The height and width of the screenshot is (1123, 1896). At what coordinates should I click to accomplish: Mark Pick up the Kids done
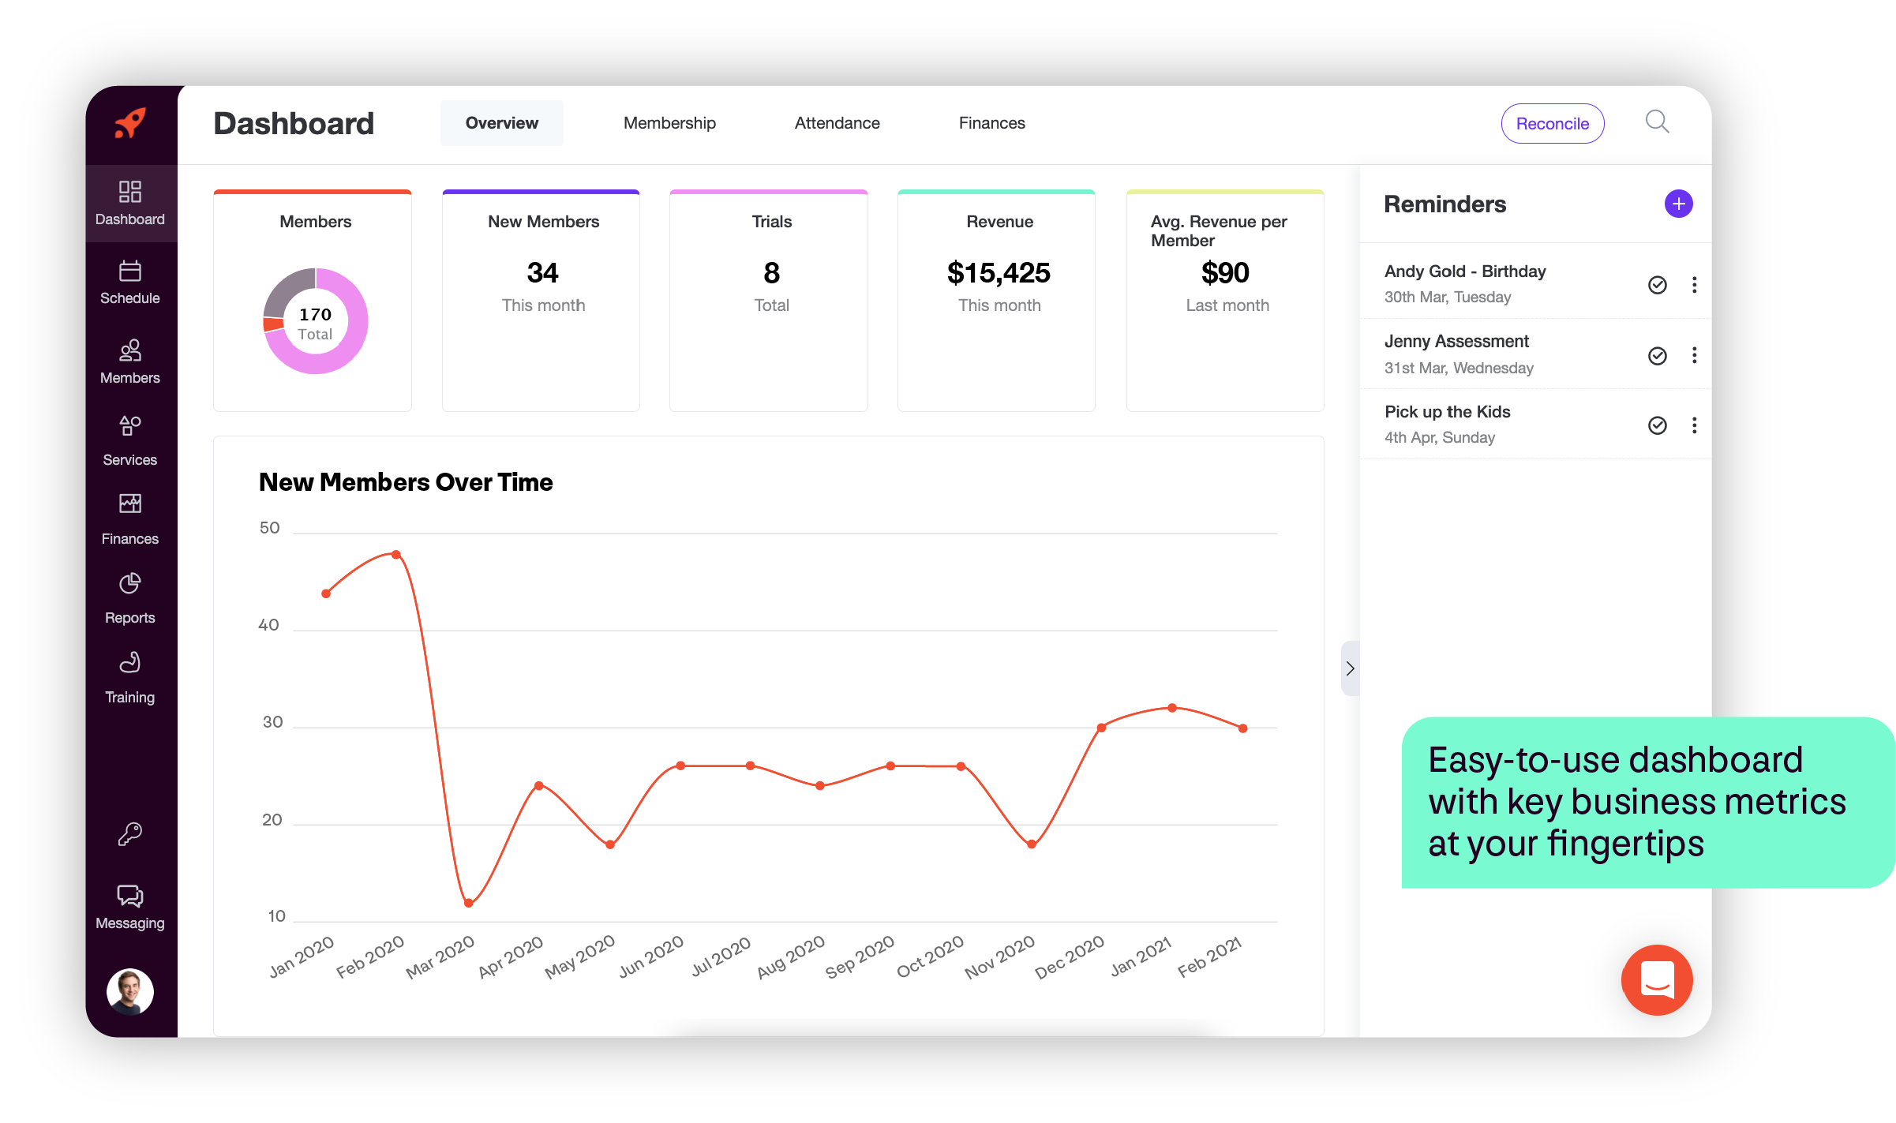click(x=1657, y=425)
